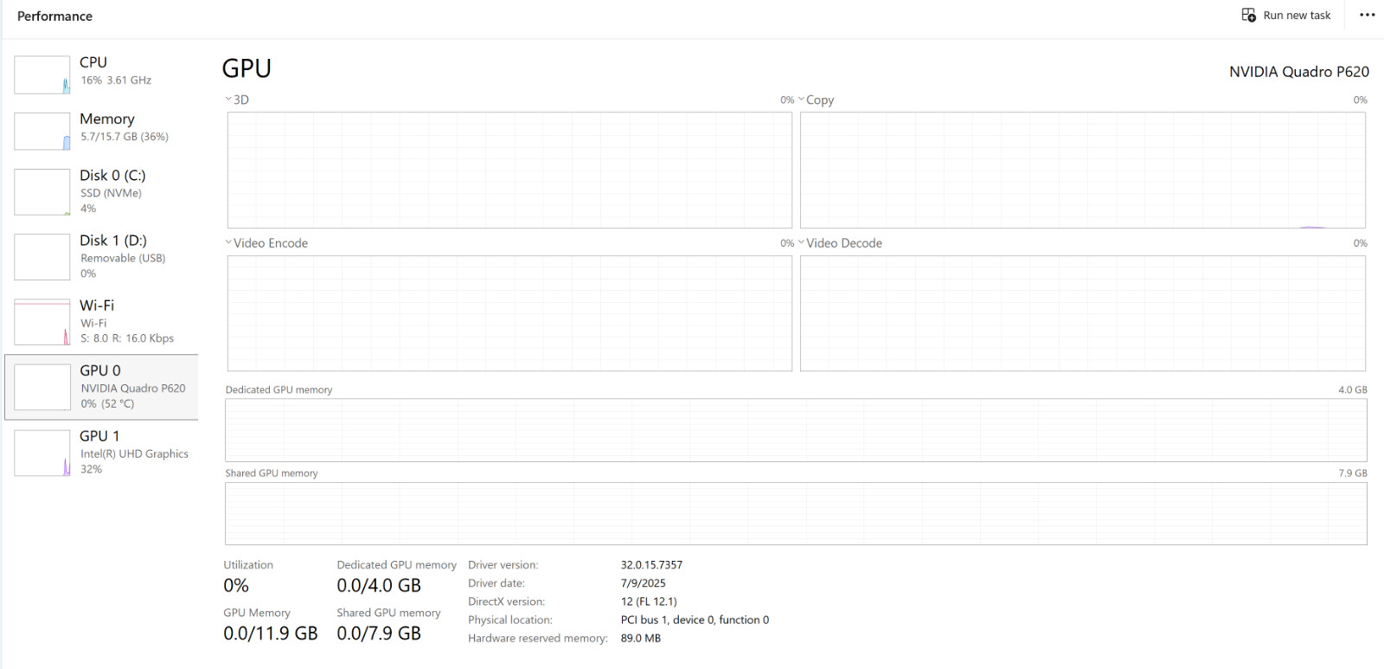Image resolution: width=1384 pixels, height=669 pixels.
Task: Click the Run new task icon
Action: (x=1248, y=16)
